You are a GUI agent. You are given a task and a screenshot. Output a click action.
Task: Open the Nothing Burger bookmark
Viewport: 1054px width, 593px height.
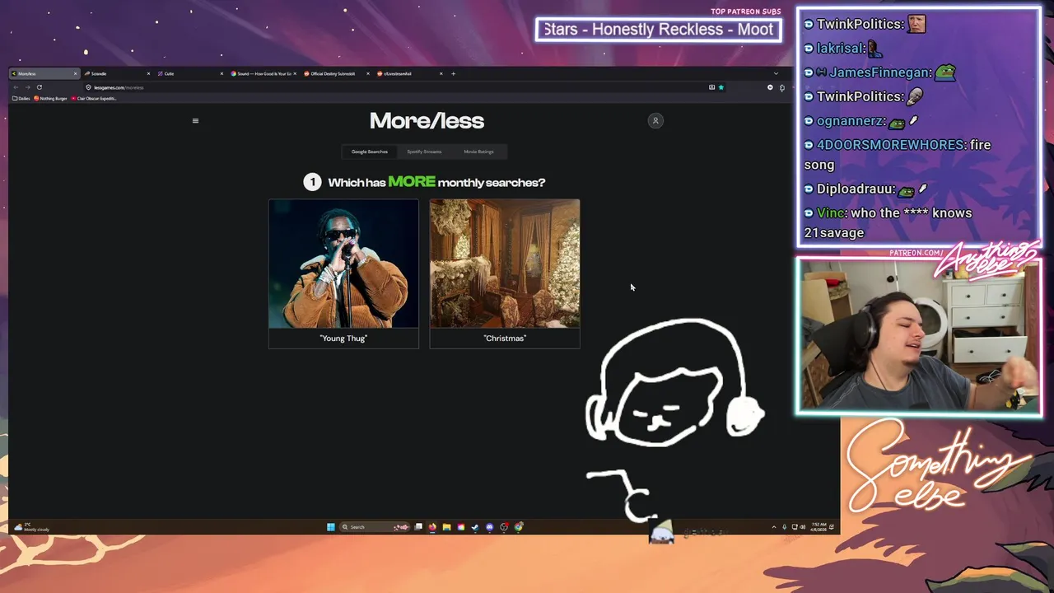(x=51, y=98)
